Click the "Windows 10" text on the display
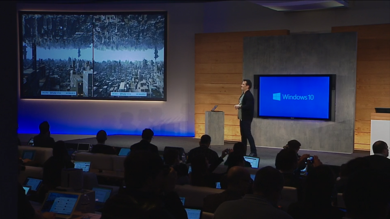The width and height of the screenshot is (390, 219). pyautogui.click(x=298, y=97)
